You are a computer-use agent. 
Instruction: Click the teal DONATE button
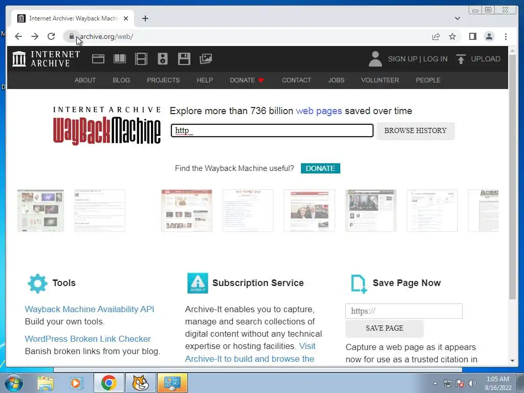(320, 168)
